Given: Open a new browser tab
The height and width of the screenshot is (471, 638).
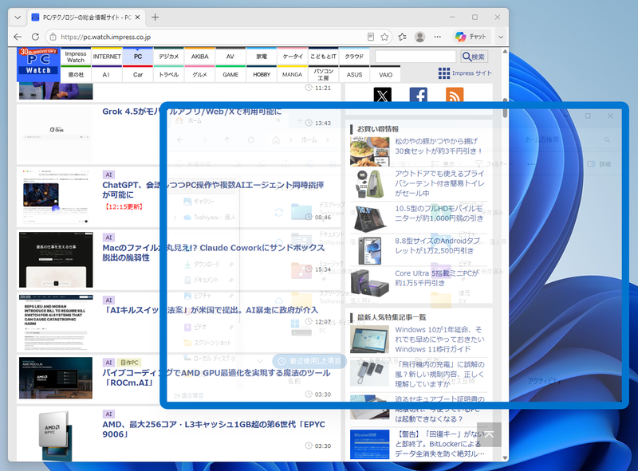Looking at the screenshot, I should tap(155, 18).
